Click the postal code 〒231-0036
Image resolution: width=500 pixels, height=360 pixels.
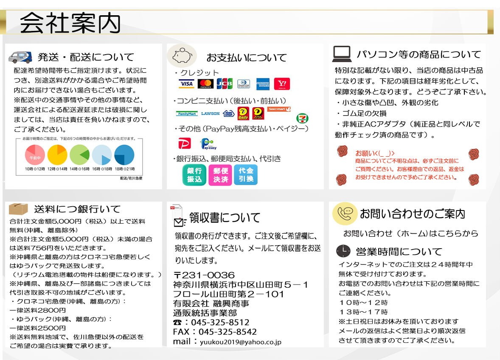point(204,275)
